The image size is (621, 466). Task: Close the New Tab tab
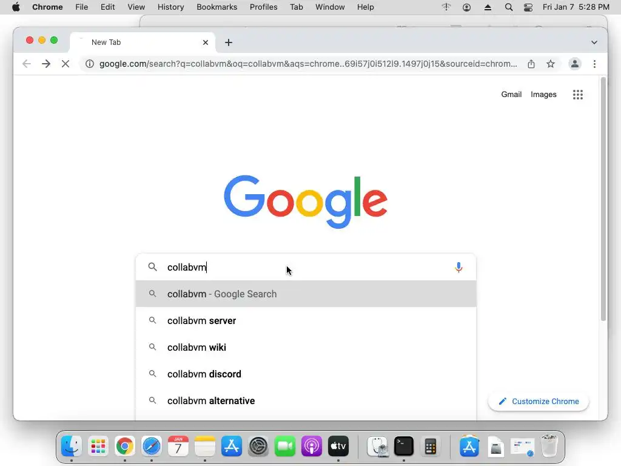(205, 42)
